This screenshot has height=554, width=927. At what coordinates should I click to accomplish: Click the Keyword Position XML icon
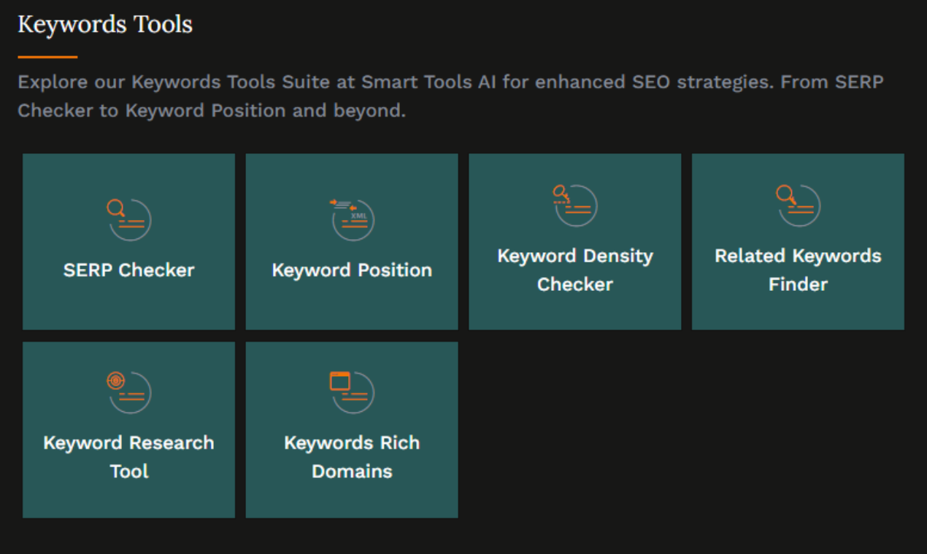[x=352, y=219]
